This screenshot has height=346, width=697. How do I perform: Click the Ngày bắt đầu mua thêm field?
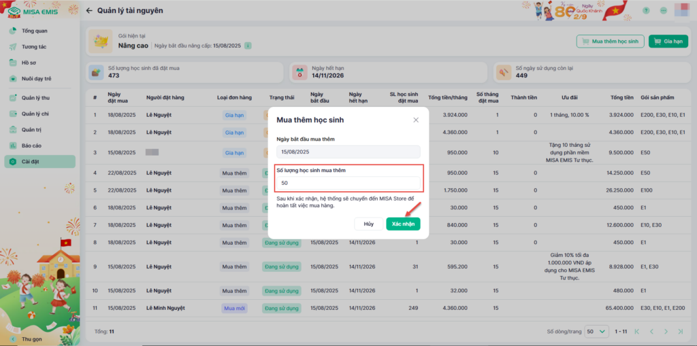tap(348, 152)
